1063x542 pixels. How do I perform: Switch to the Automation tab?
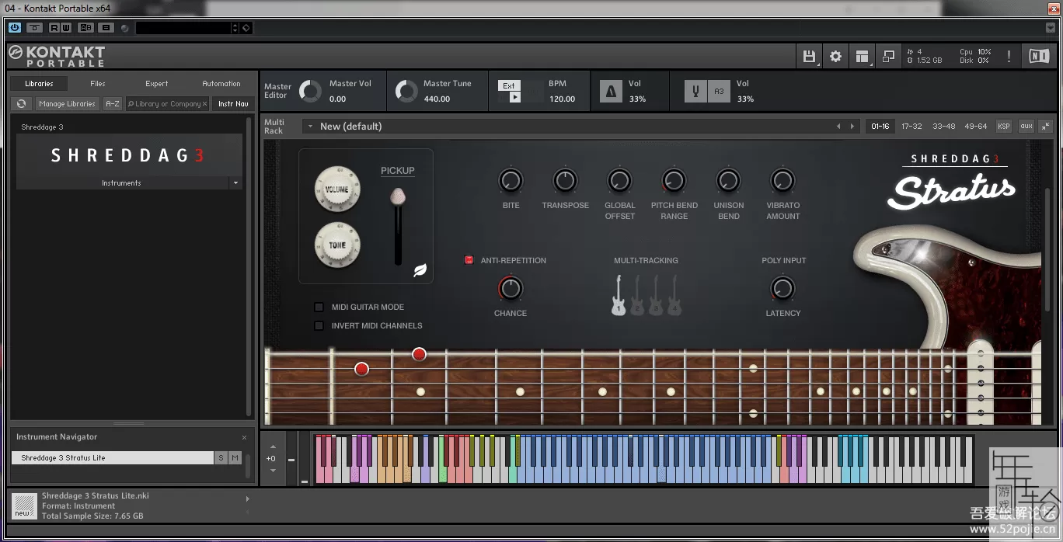pyautogui.click(x=221, y=83)
